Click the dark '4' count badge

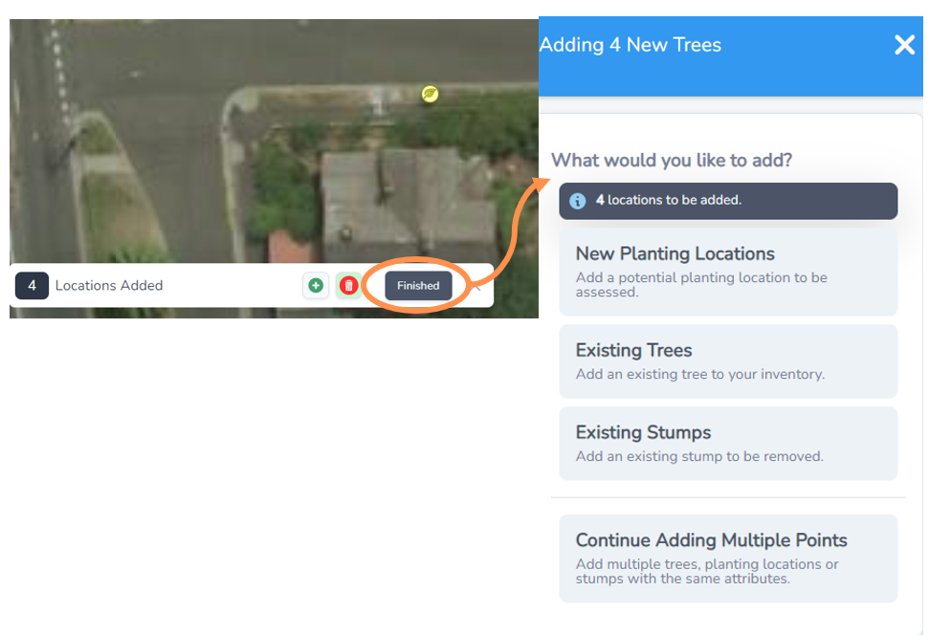coord(32,286)
